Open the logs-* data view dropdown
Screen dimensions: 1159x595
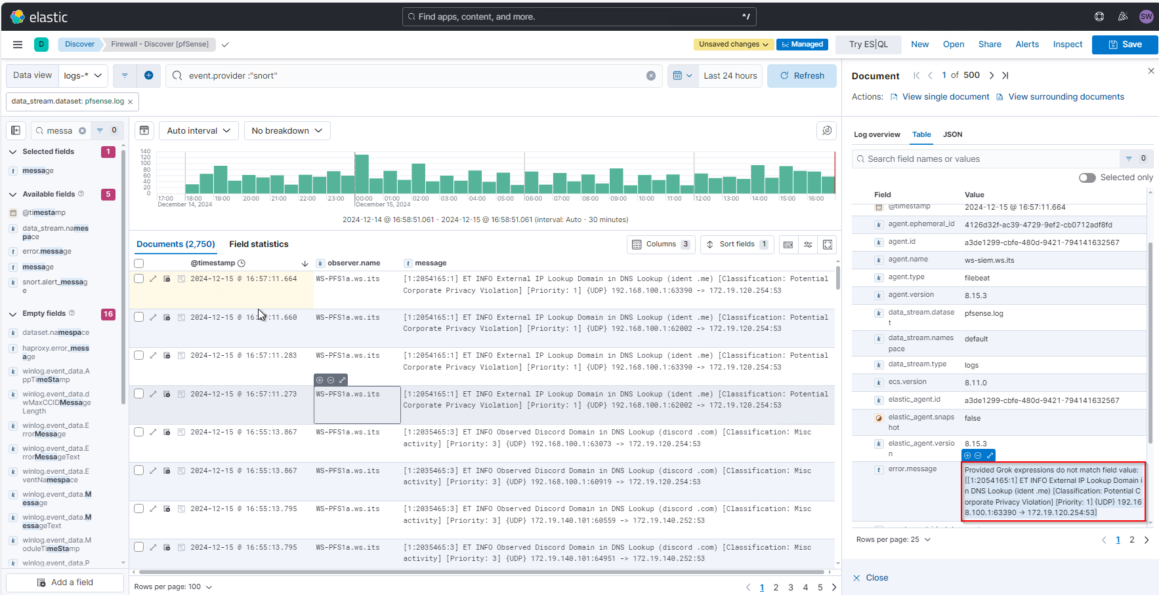point(83,76)
